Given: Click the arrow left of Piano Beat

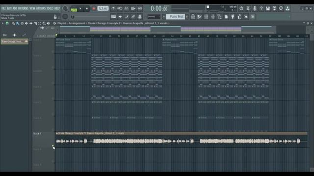Looking at the screenshot, I should [x=163, y=17].
